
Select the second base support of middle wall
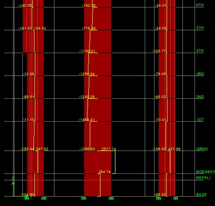[x=111, y=198]
